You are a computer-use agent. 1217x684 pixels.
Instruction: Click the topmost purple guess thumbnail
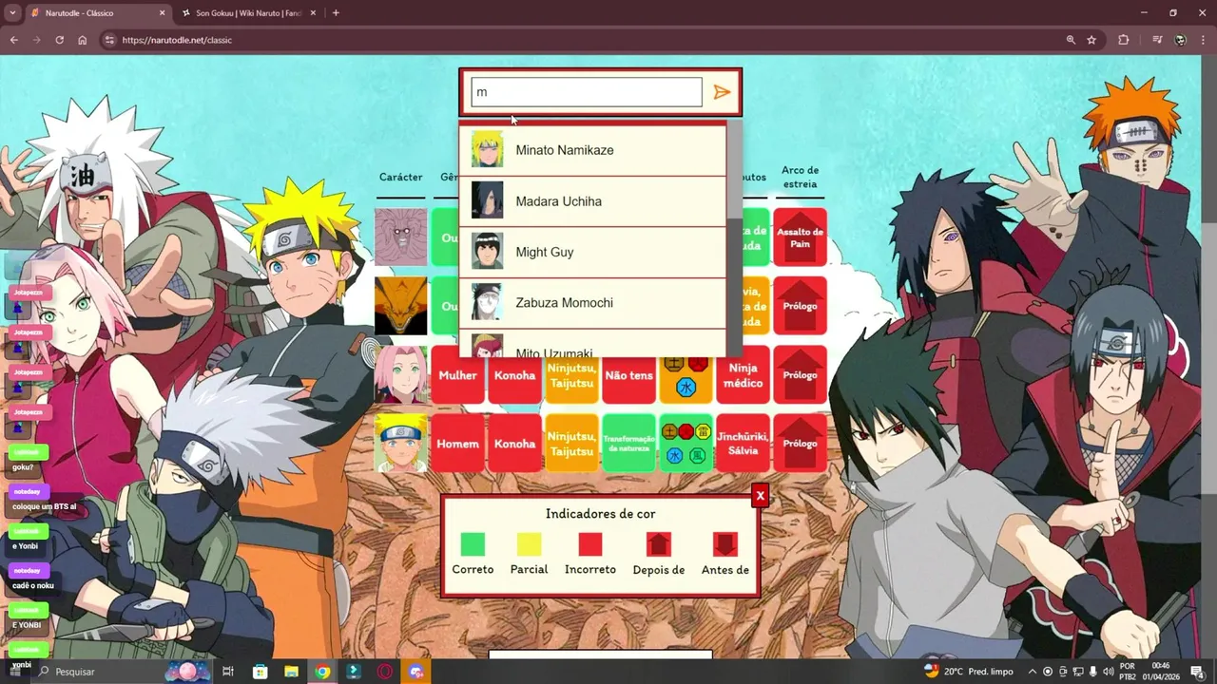[x=401, y=237]
